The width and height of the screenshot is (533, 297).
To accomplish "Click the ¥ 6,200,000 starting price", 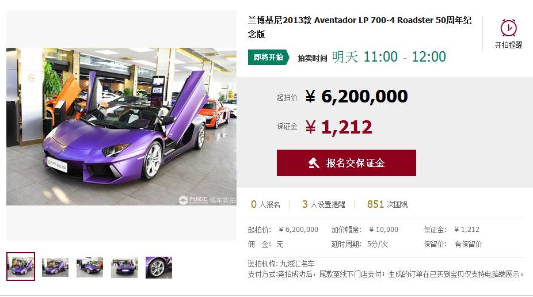I will click(356, 97).
